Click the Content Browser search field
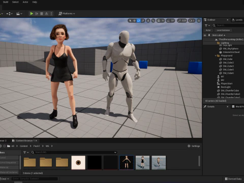 tap(74, 152)
